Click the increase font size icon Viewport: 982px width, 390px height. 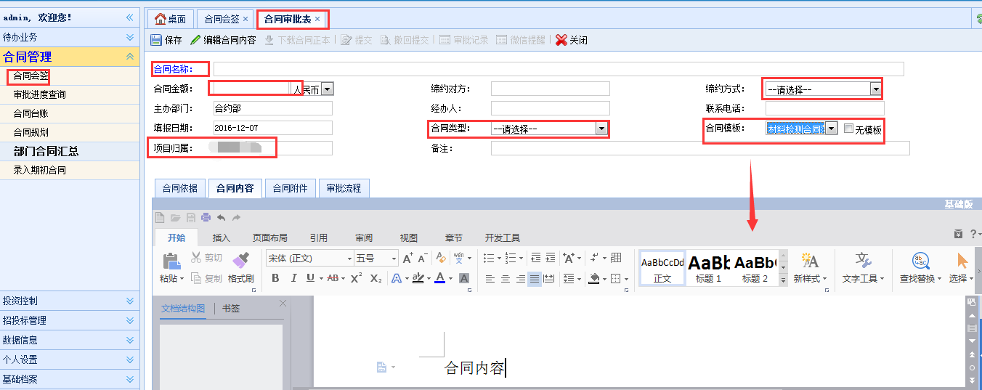click(407, 258)
